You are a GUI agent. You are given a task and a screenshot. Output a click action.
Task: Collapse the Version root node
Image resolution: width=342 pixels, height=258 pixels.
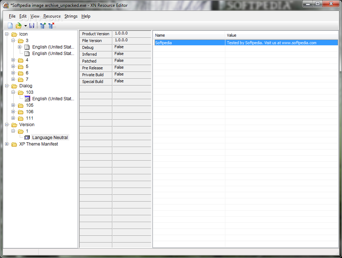click(x=7, y=125)
